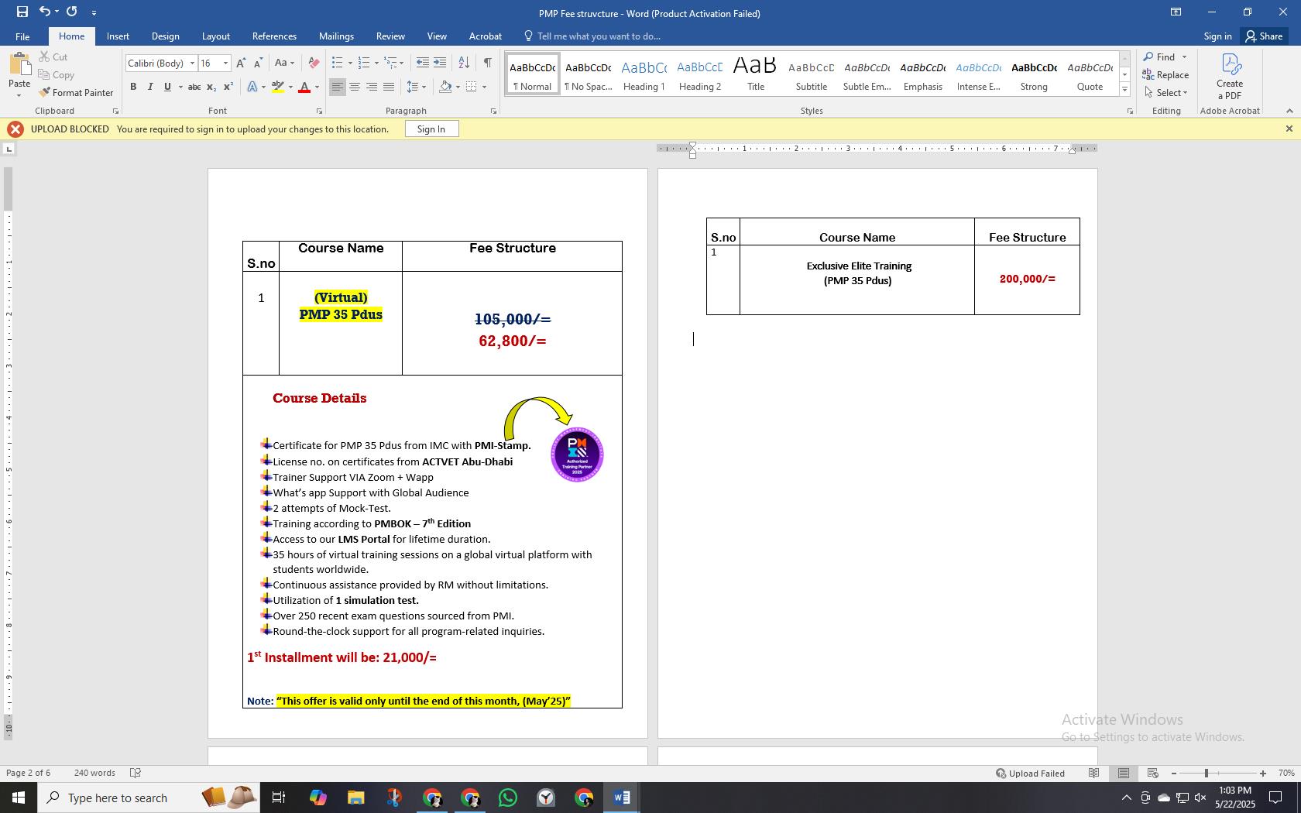Switch to the Mailings tab
The height and width of the screenshot is (813, 1301).
coord(336,36)
